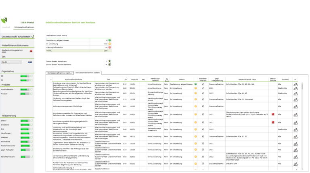The height and width of the screenshot is (173, 310).
Task: Reset all selections via Gesamtauswahl zurücksetzen icon
Action: [33, 36]
